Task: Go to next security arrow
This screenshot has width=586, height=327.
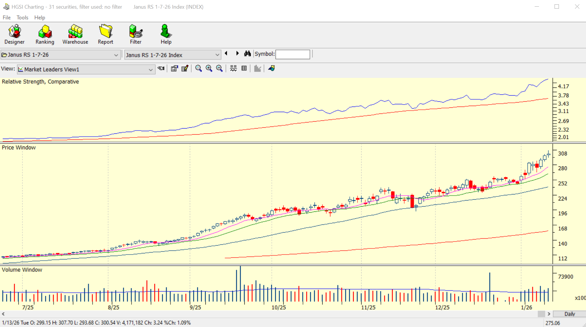Action: click(237, 53)
